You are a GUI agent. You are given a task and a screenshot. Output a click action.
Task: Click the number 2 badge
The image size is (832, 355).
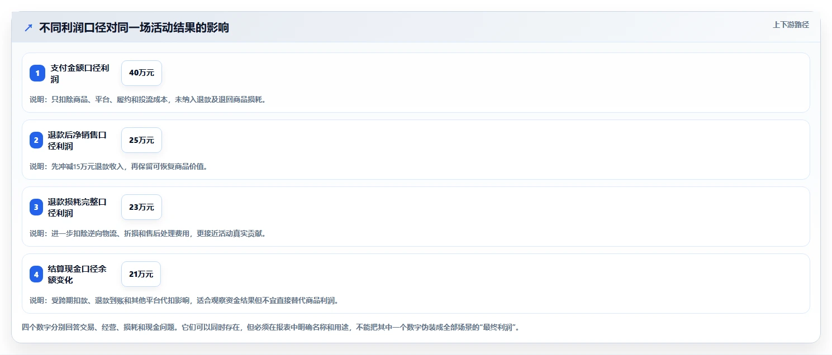click(36, 140)
